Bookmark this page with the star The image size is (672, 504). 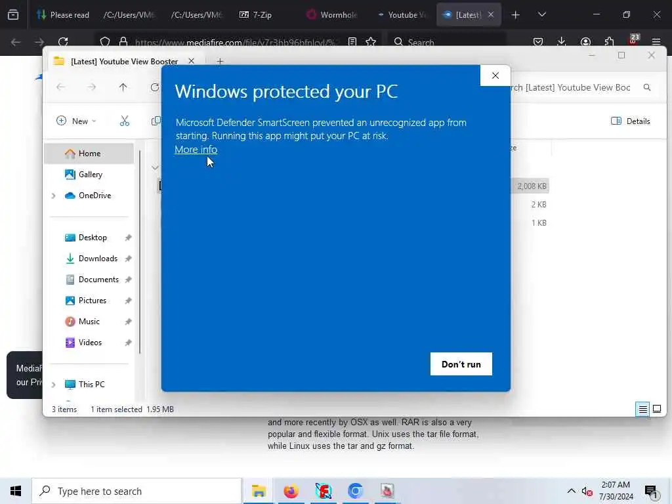(371, 42)
